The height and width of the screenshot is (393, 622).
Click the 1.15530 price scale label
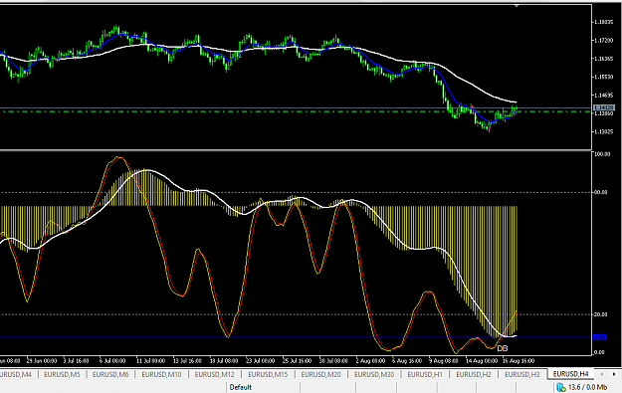604,77
